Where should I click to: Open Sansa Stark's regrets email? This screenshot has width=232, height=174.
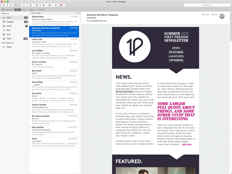(54, 86)
